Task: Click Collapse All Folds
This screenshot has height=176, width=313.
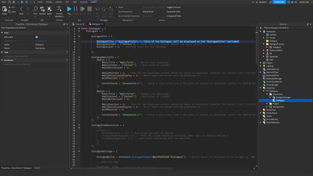Action: pos(174,16)
